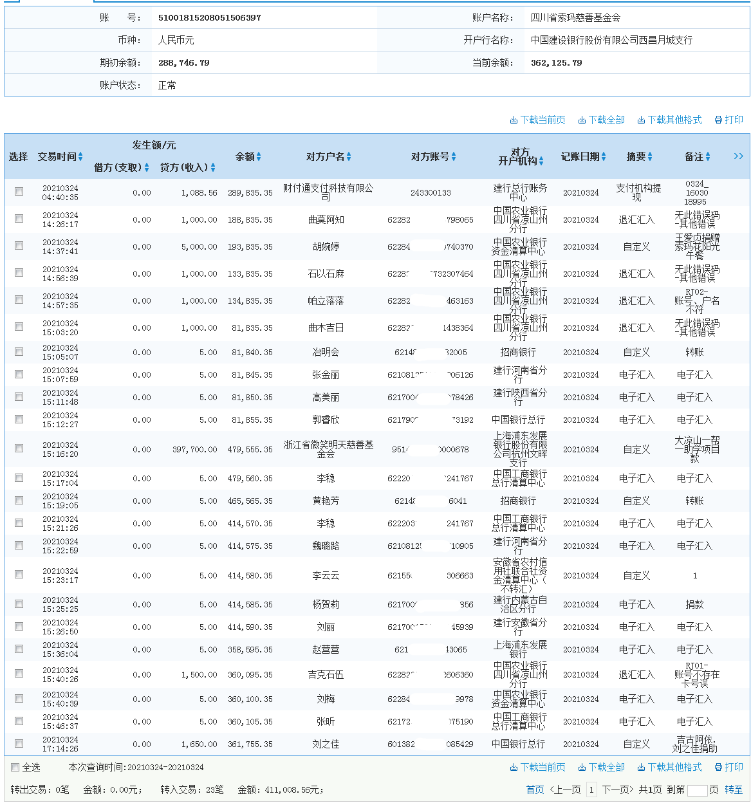Check the checkbox on the 浙江省微笑明天慈善基金会 row

click(19, 448)
